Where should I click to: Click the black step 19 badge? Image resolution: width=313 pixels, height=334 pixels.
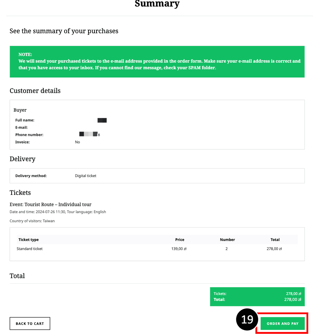pyautogui.click(x=247, y=319)
